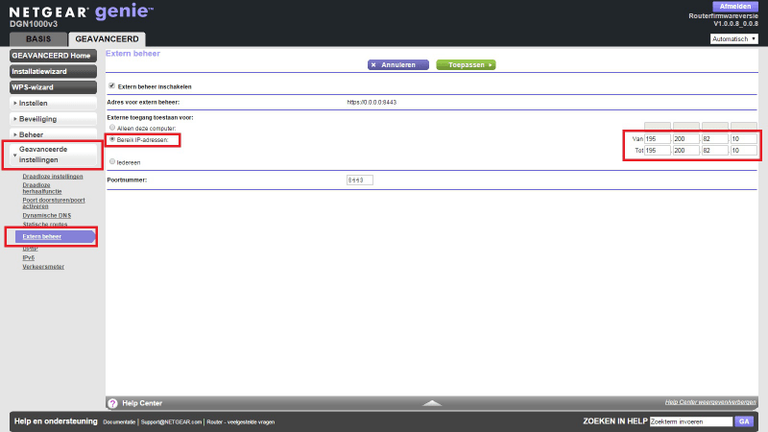Expand the Beveiliging menu section
Screen dimensions: 768x432
tap(53, 119)
